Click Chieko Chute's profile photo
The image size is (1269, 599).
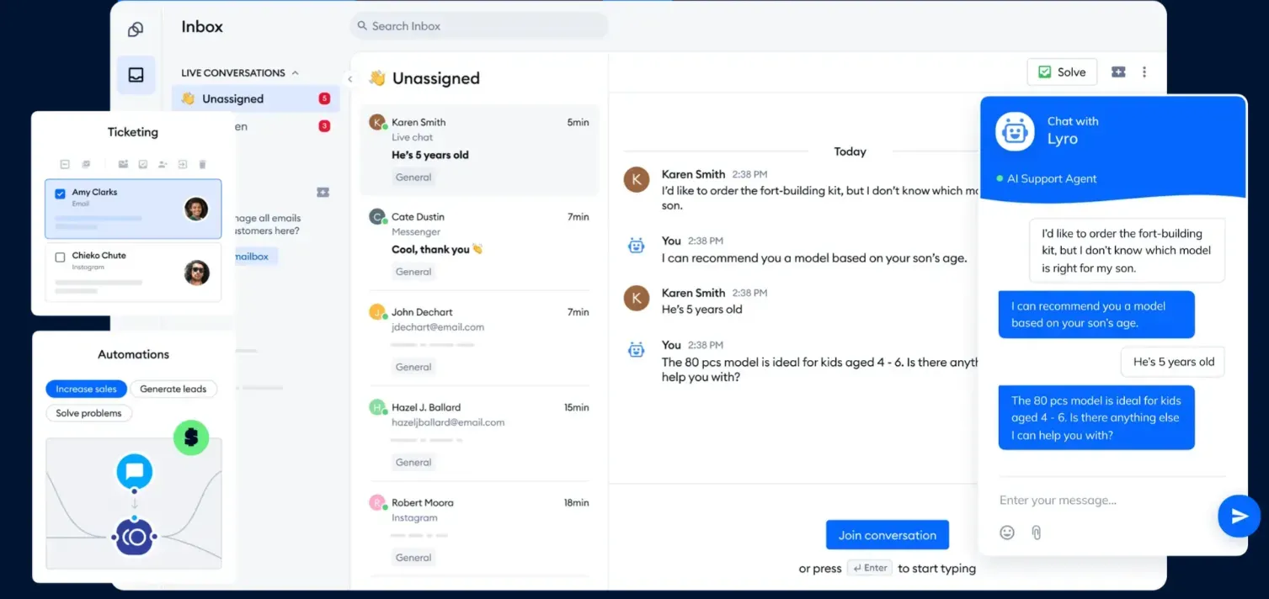coord(196,273)
